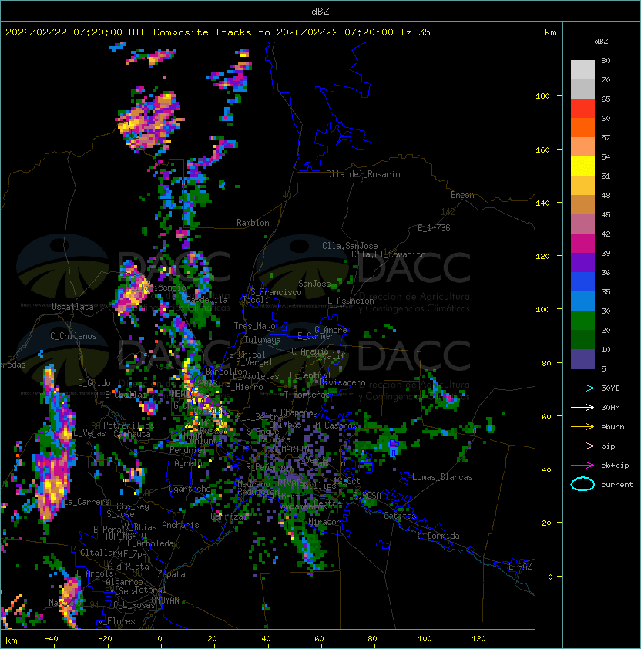Click the 'eb+bip' legend label
This screenshot has width=641, height=649.
tap(615, 466)
